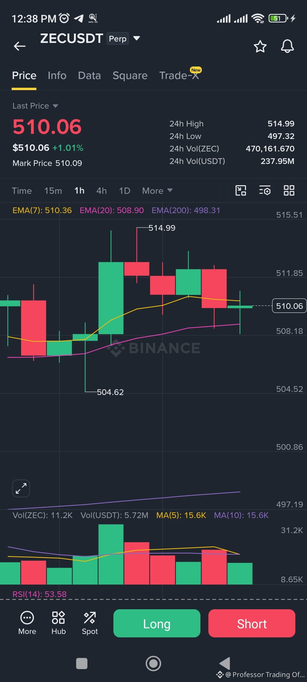Viewport: 307px width, 682px height.
Task: Add ZECUSDT to favorites with star icon
Action: click(x=260, y=46)
